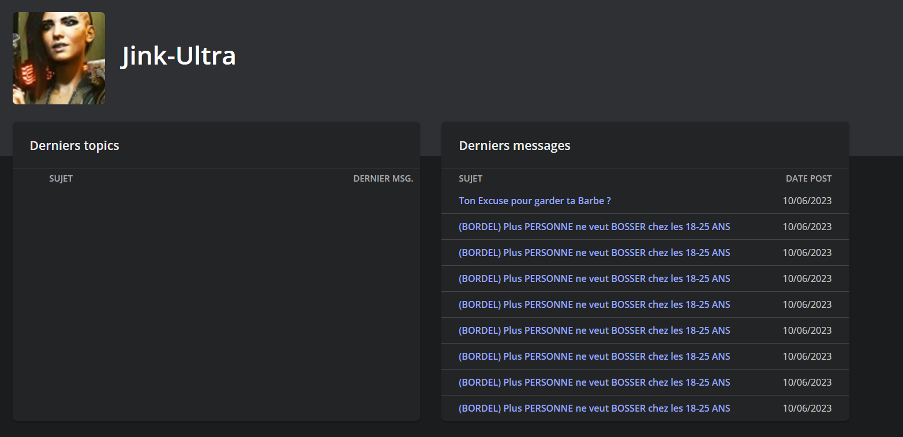Click the Jink-Ultra username heading
903x437 pixels.
(179, 56)
